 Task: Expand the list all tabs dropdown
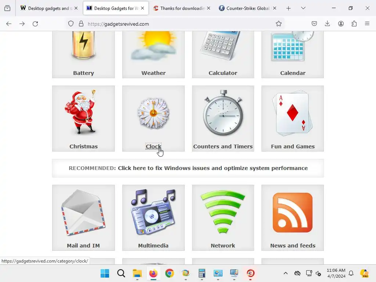(303, 8)
